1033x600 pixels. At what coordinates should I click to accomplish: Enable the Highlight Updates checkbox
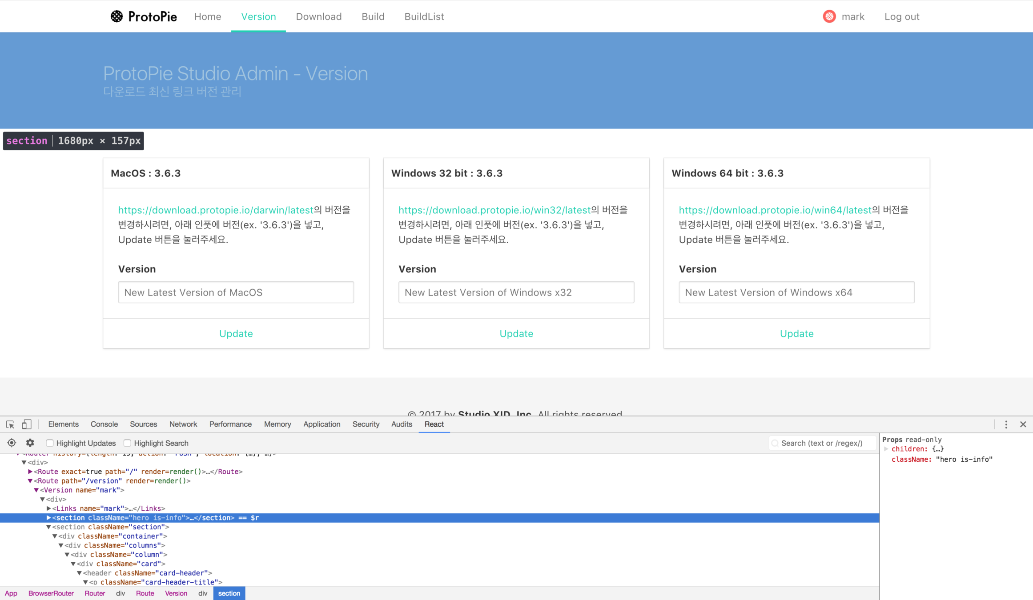click(x=50, y=443)
